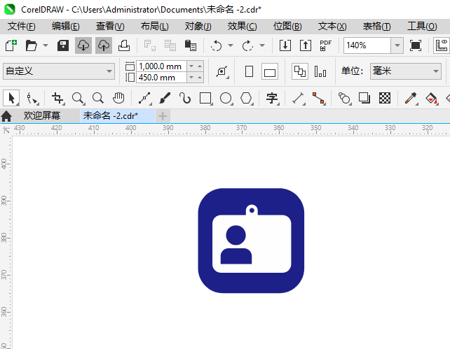Select the Shape edit tool
Viewport: 450px width, 349px height.
(32, 98)
